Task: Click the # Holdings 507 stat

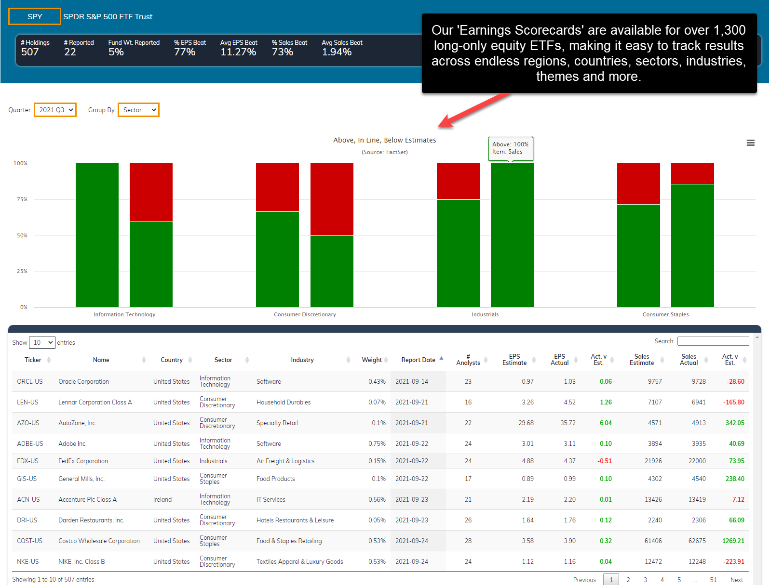Action: click(x=35, y=48)
